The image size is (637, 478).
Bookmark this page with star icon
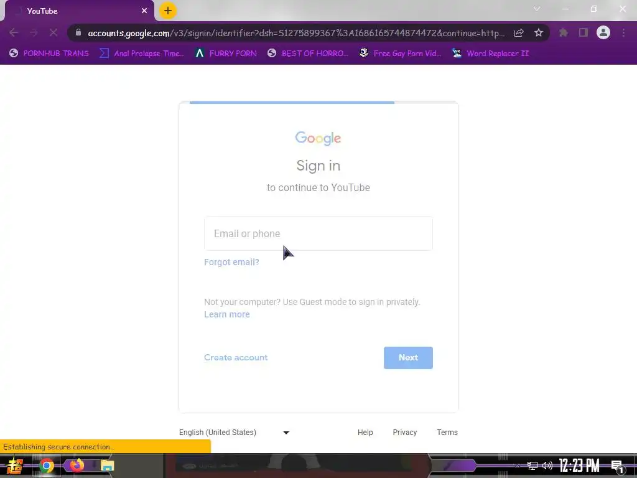point(539,32)
